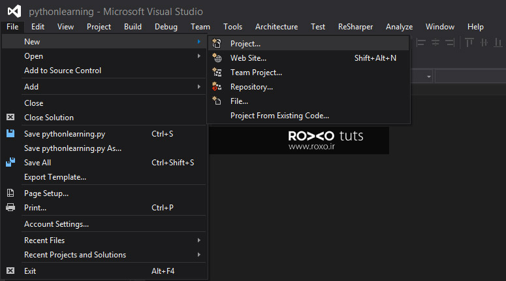This screenshot has width=506, height=281.
Task: Open the Project menu
Action: click(x=99, y=27)
